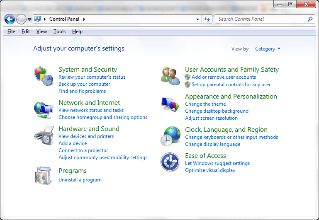Click Connect to a projector
This screenshot has height=220, width=319.
tap(83, 150)
